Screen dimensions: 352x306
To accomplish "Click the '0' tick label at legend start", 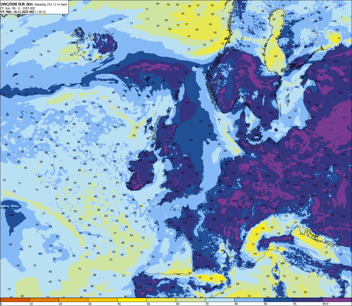I will (x=1, y=304).
